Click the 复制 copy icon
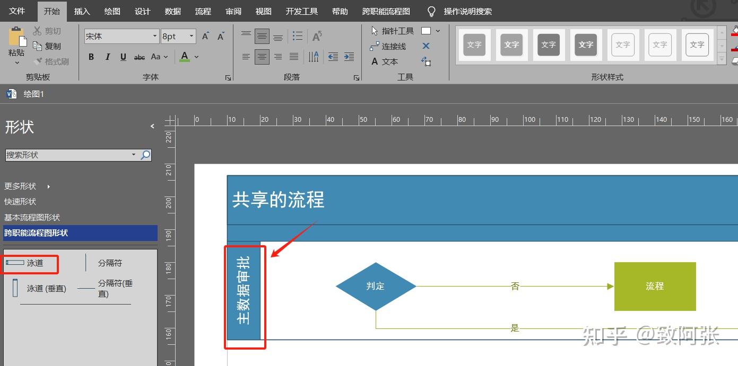 click(38, 46)
